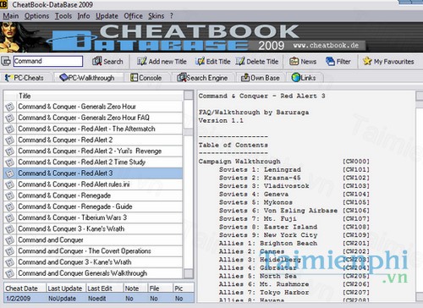Select Command & Conquer - Generals Zero Hour
The width and height of the screenshot is (423, 308).
coord(93,107)
